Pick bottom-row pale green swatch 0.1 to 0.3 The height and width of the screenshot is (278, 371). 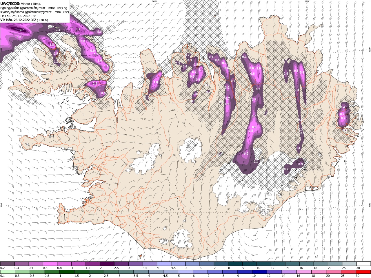(x=8, y=272)
